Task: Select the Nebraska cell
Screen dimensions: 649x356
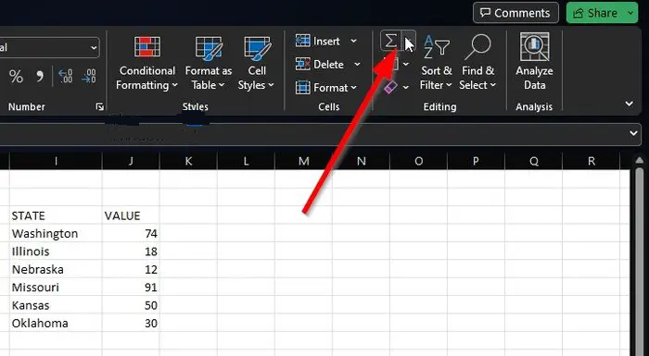Action: tap(56, 269)
